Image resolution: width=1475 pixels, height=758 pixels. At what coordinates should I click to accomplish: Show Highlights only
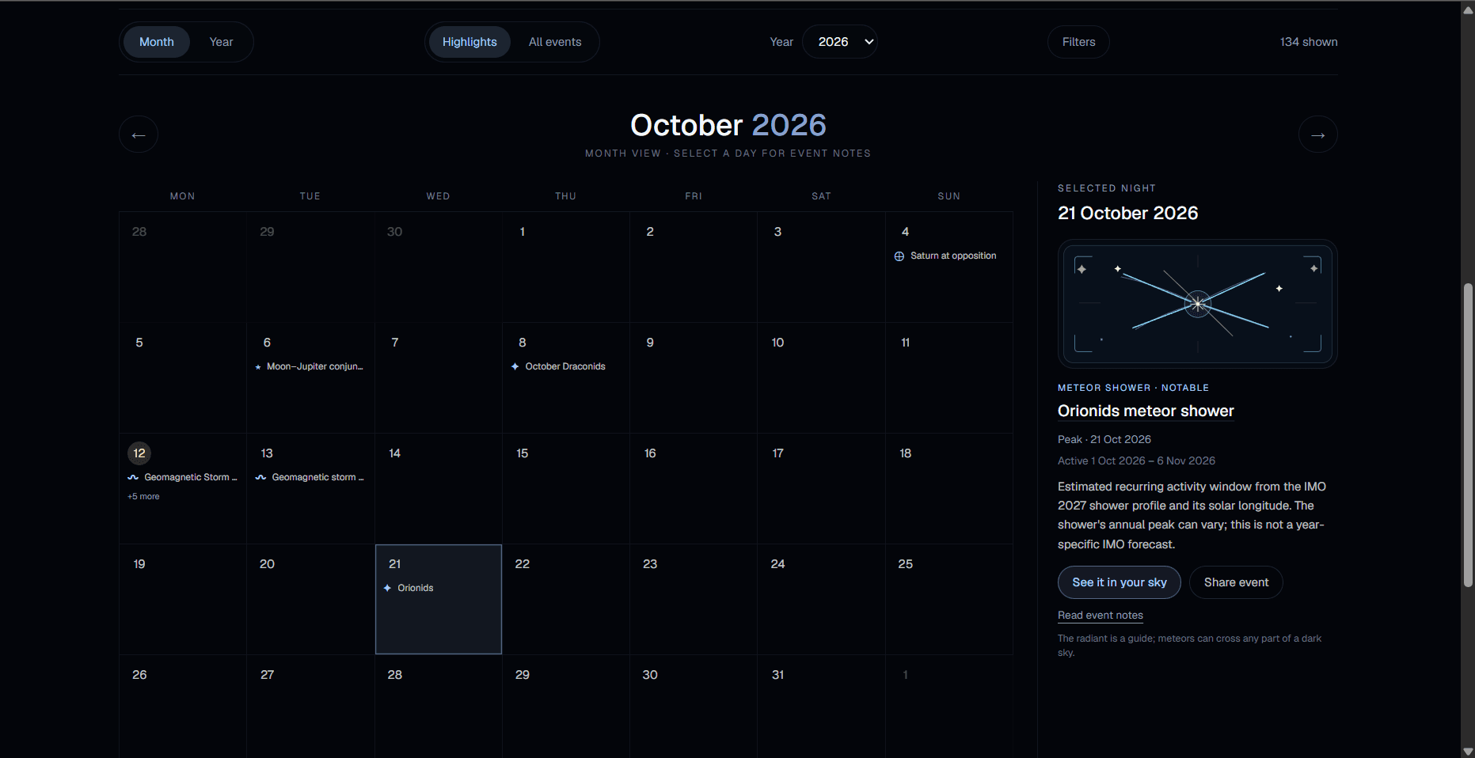(x=469, y=42)
